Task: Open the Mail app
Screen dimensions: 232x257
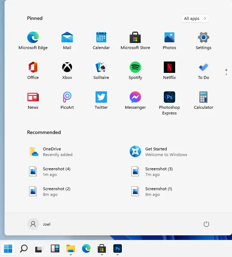Action: coord(67,41)
